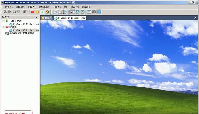Image resolution: width=199 pixels, height=114 pixels.
Task: Click the Windows XP guest desktop display
Action: (x=119, y=67)
